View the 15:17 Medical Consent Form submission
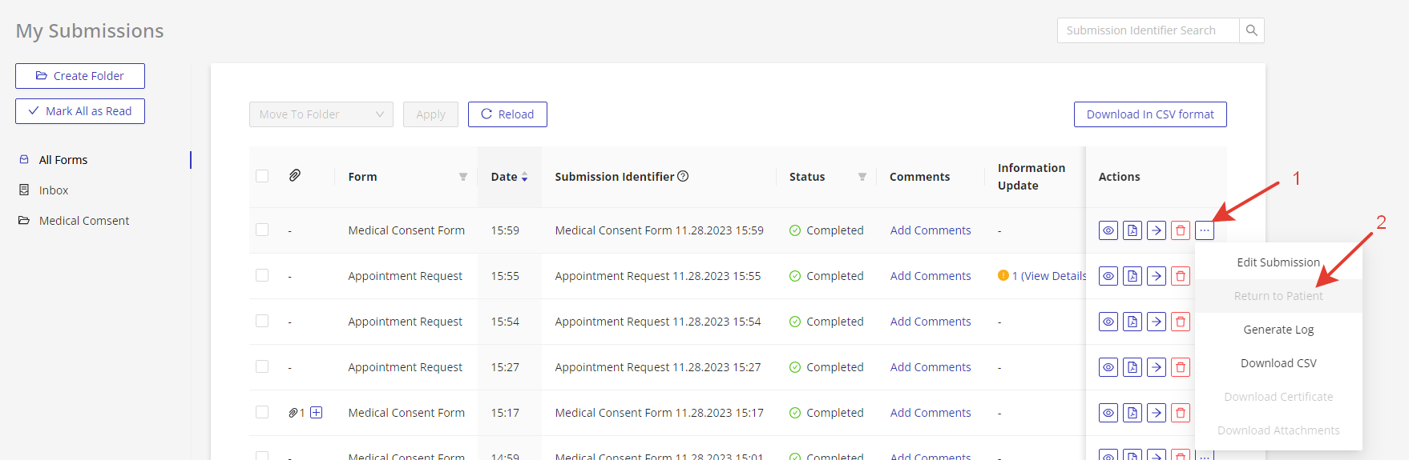The height and width of the screenshot is (460, 1409). pos(1108,413)
